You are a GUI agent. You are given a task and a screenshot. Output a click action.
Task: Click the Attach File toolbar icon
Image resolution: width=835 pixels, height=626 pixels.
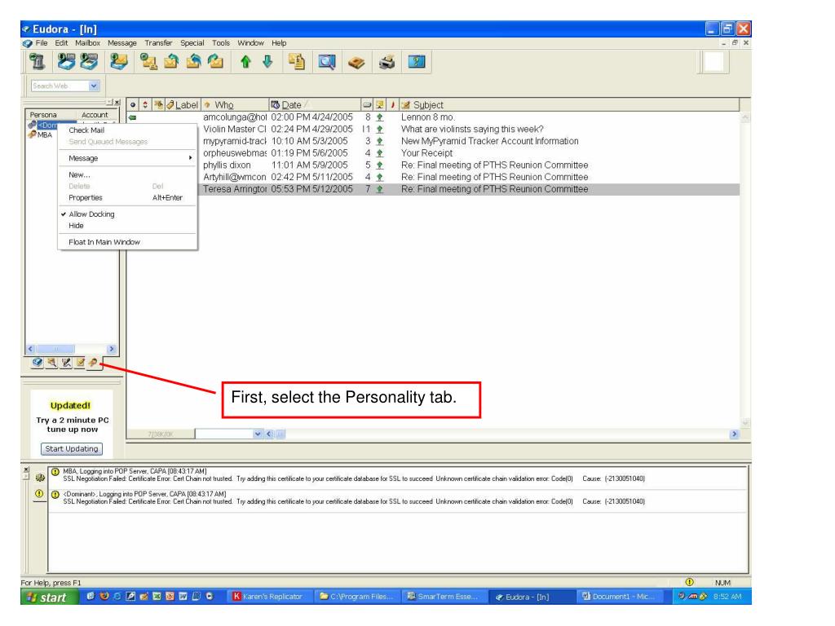297,62
